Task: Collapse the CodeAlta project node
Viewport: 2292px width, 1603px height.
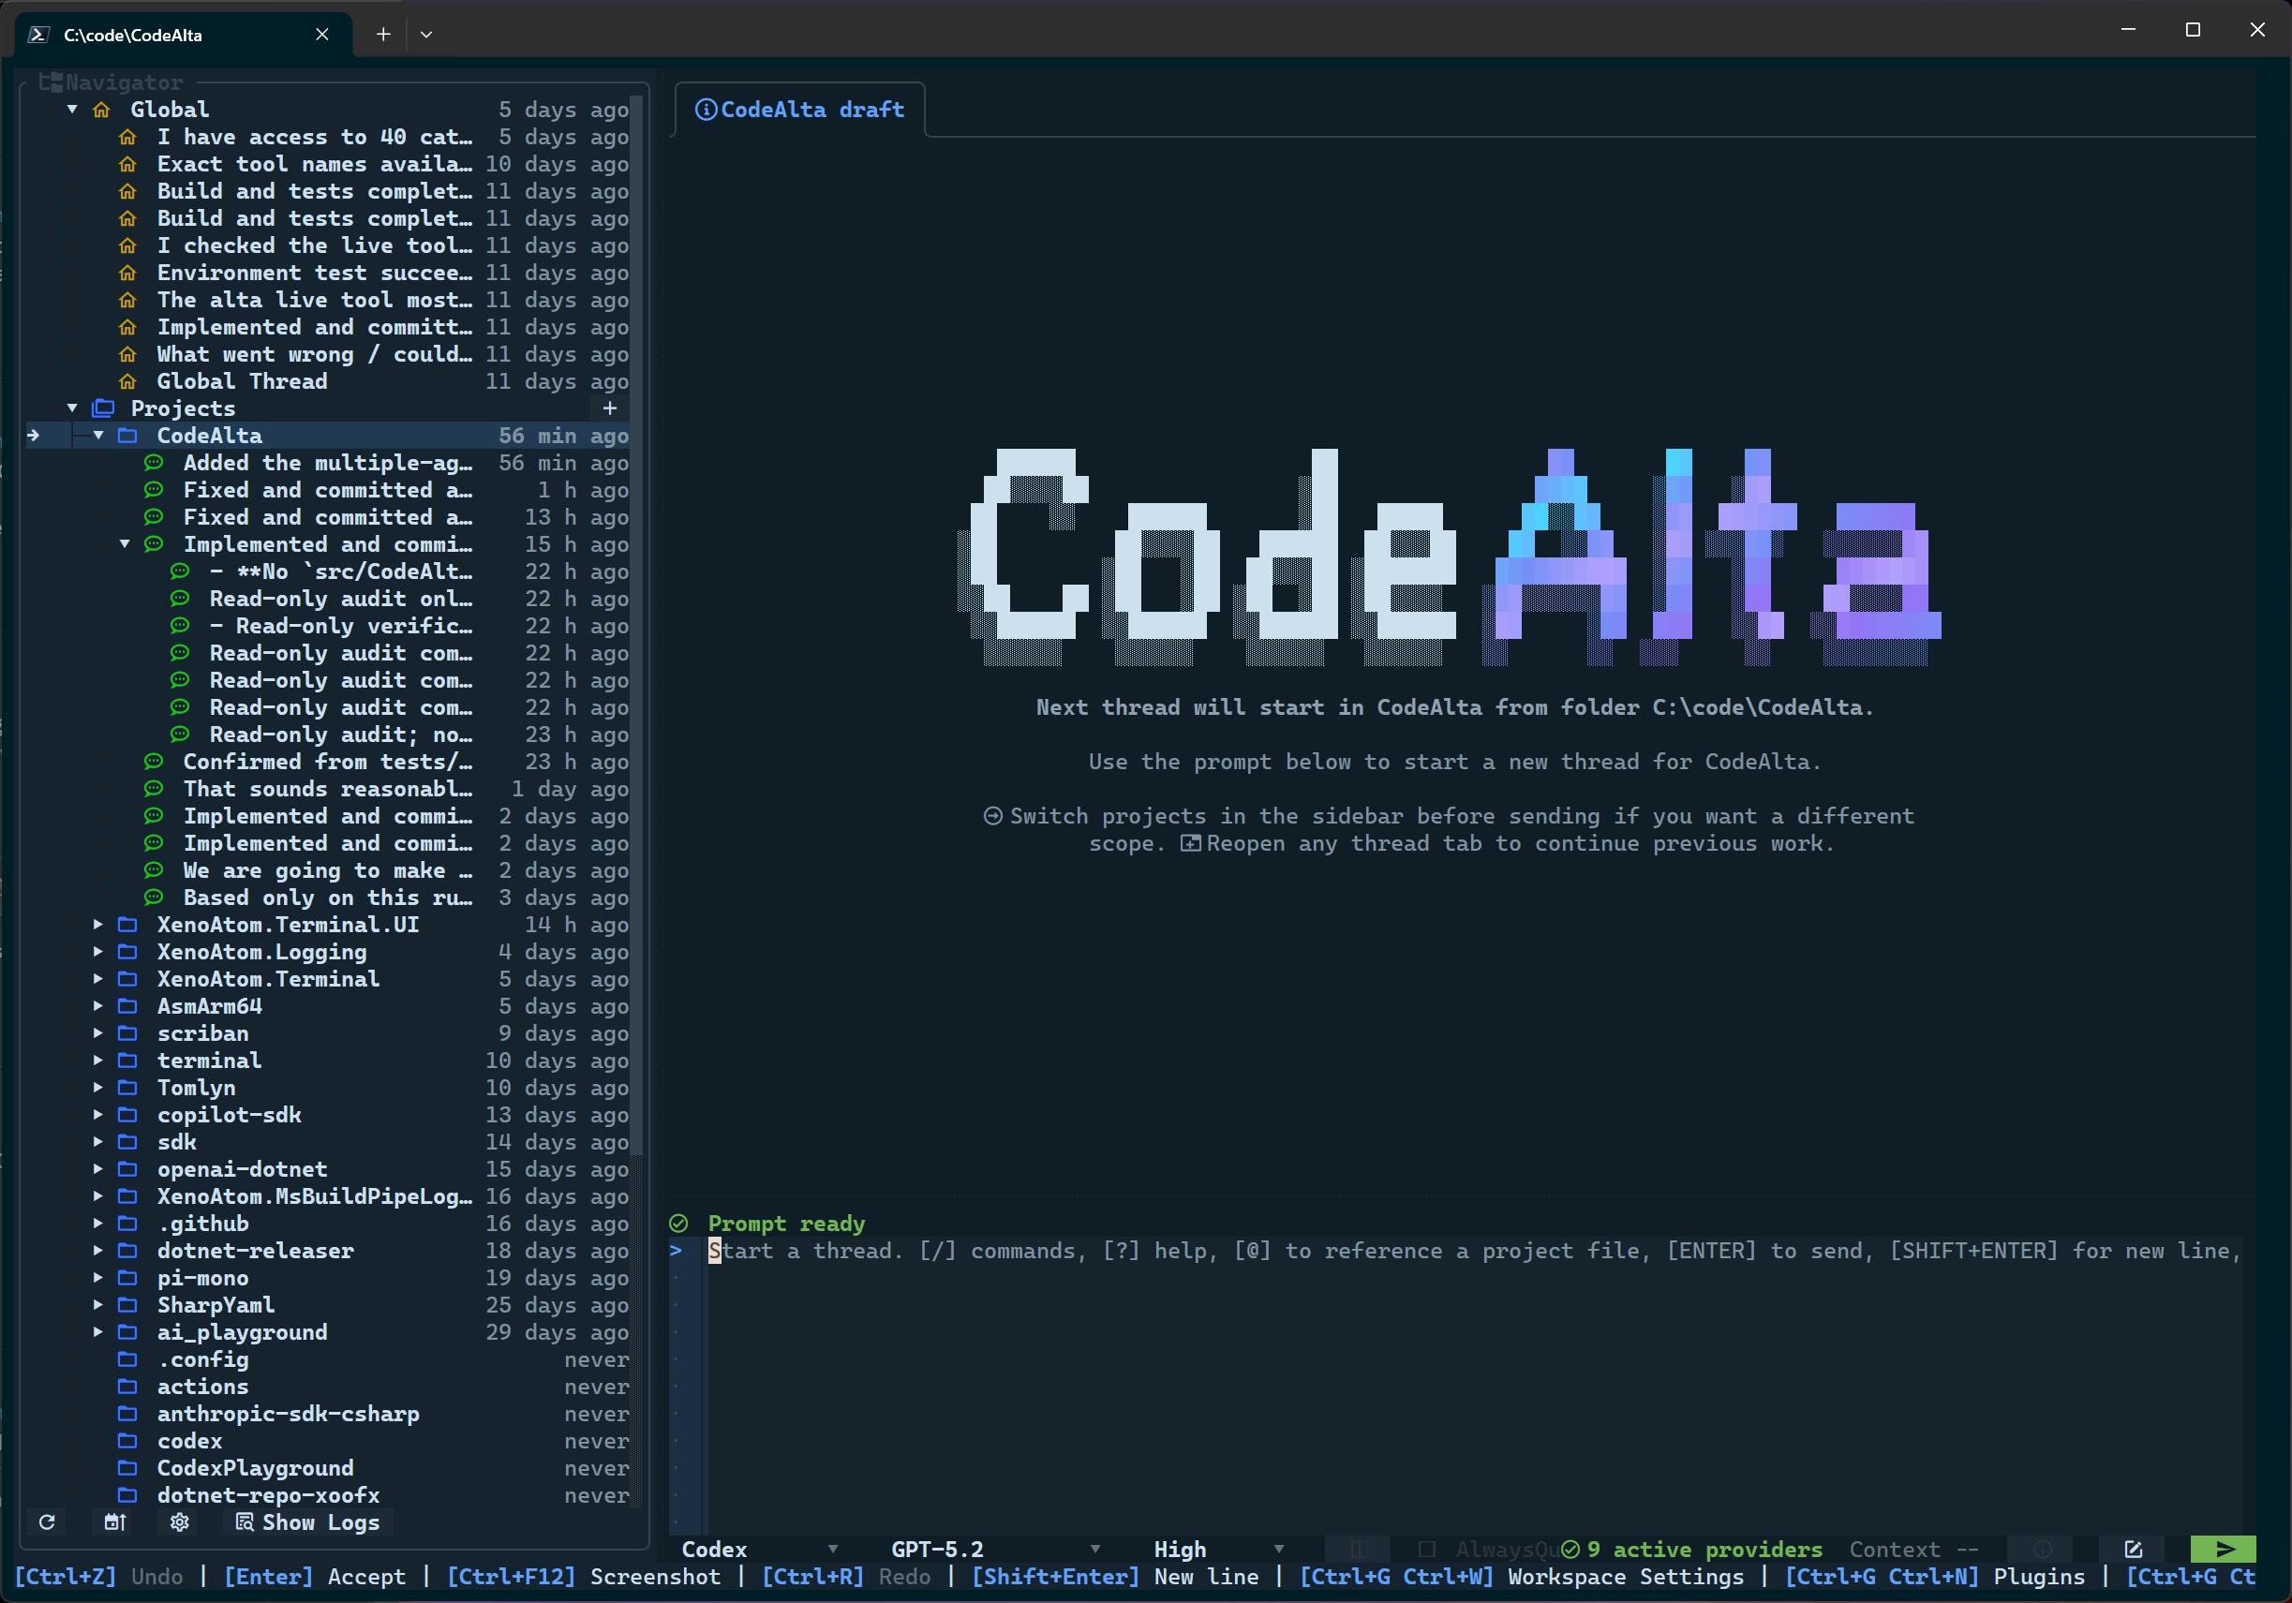Action: click(x=97, y=436)
